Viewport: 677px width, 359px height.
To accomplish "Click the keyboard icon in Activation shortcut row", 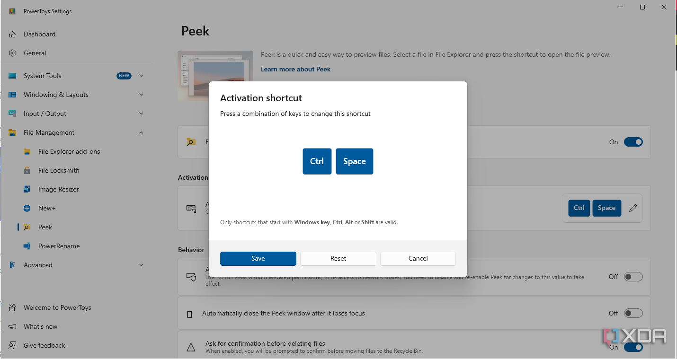I will tap(191, 209).
